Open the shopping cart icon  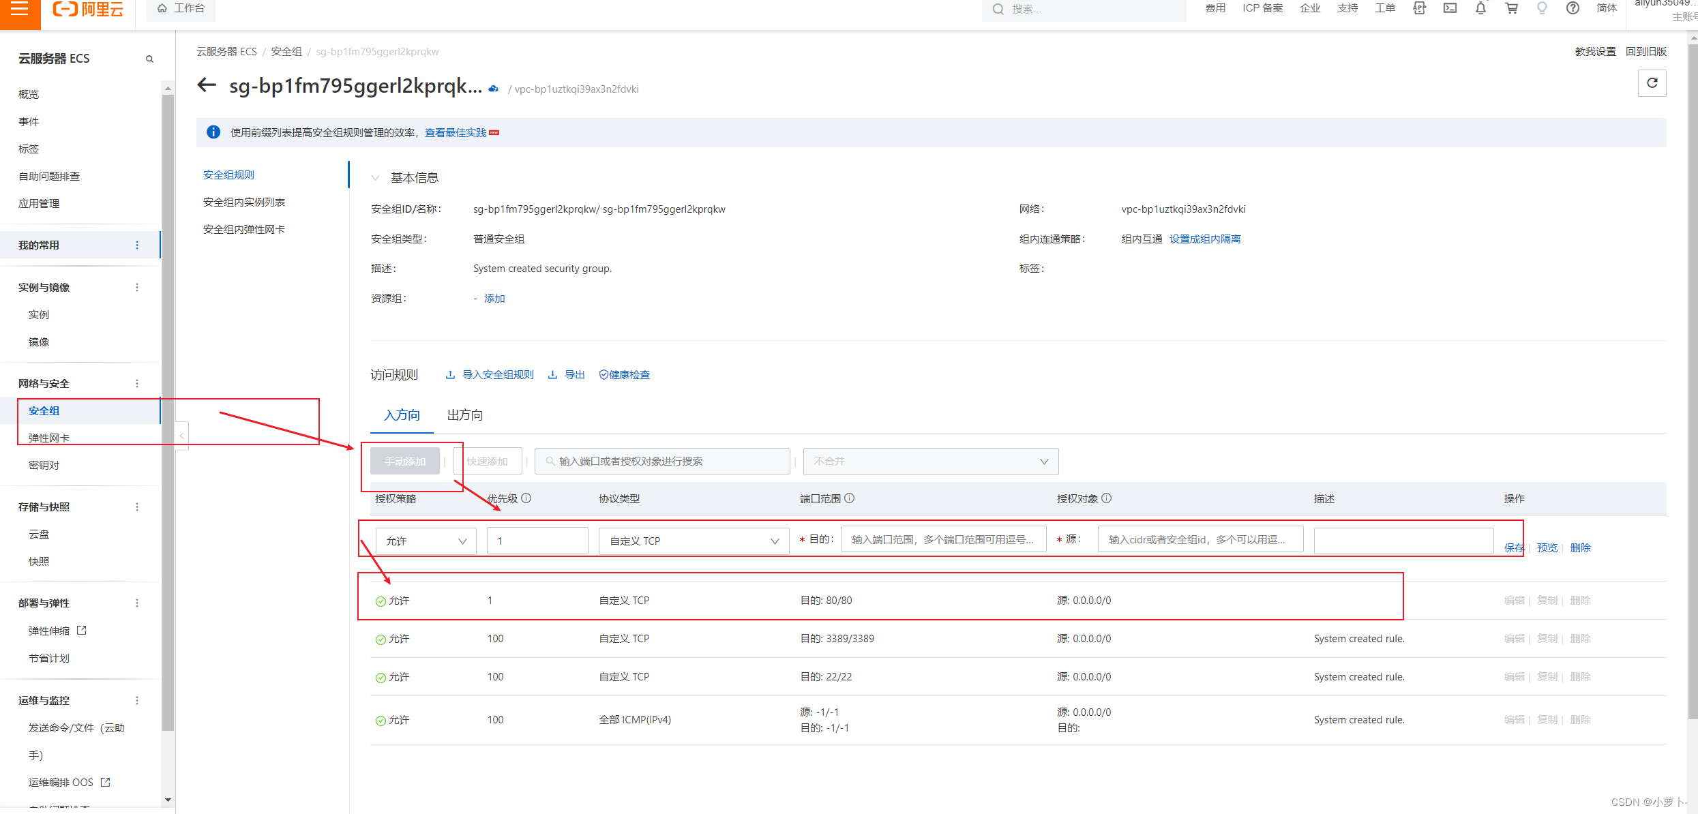[x=1511, y=9]
